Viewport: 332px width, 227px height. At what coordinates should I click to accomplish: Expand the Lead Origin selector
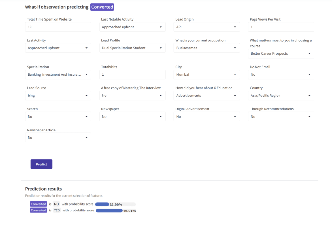coord(207,27)
